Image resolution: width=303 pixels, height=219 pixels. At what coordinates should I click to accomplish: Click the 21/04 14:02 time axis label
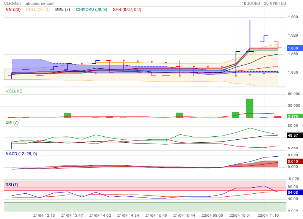pyautogui.click(x=100, y=215)
